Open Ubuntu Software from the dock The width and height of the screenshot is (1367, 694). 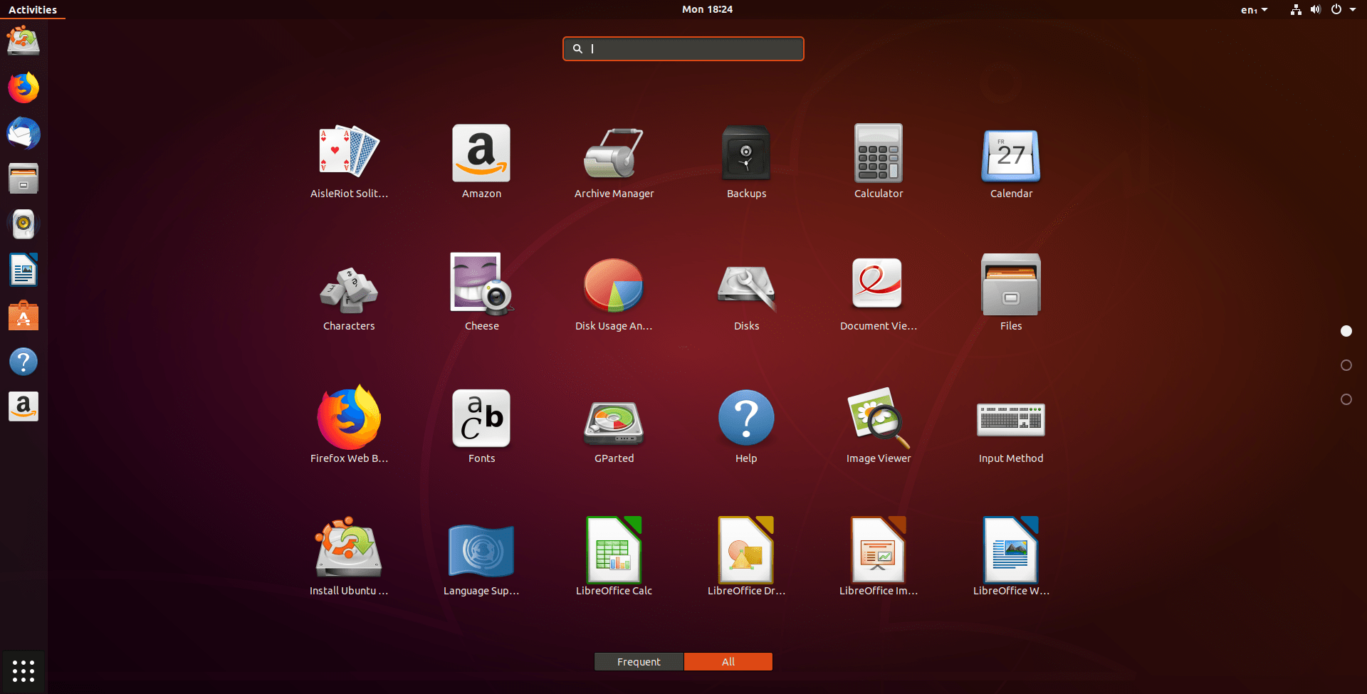23,316
